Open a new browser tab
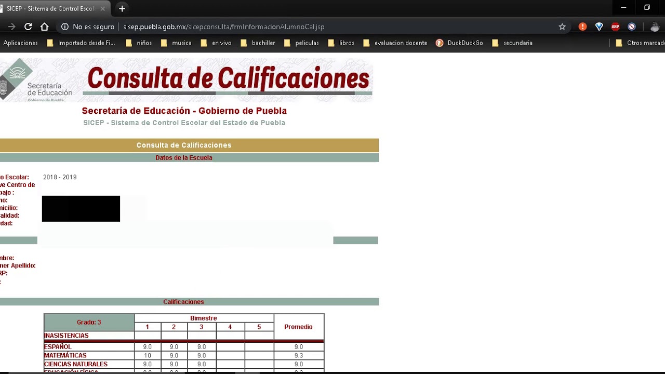 (x=122, y=8)
